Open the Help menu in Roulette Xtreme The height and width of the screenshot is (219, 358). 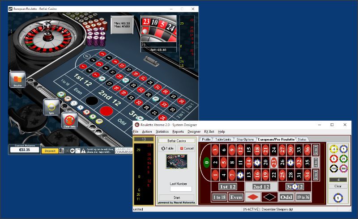point(222,132)
